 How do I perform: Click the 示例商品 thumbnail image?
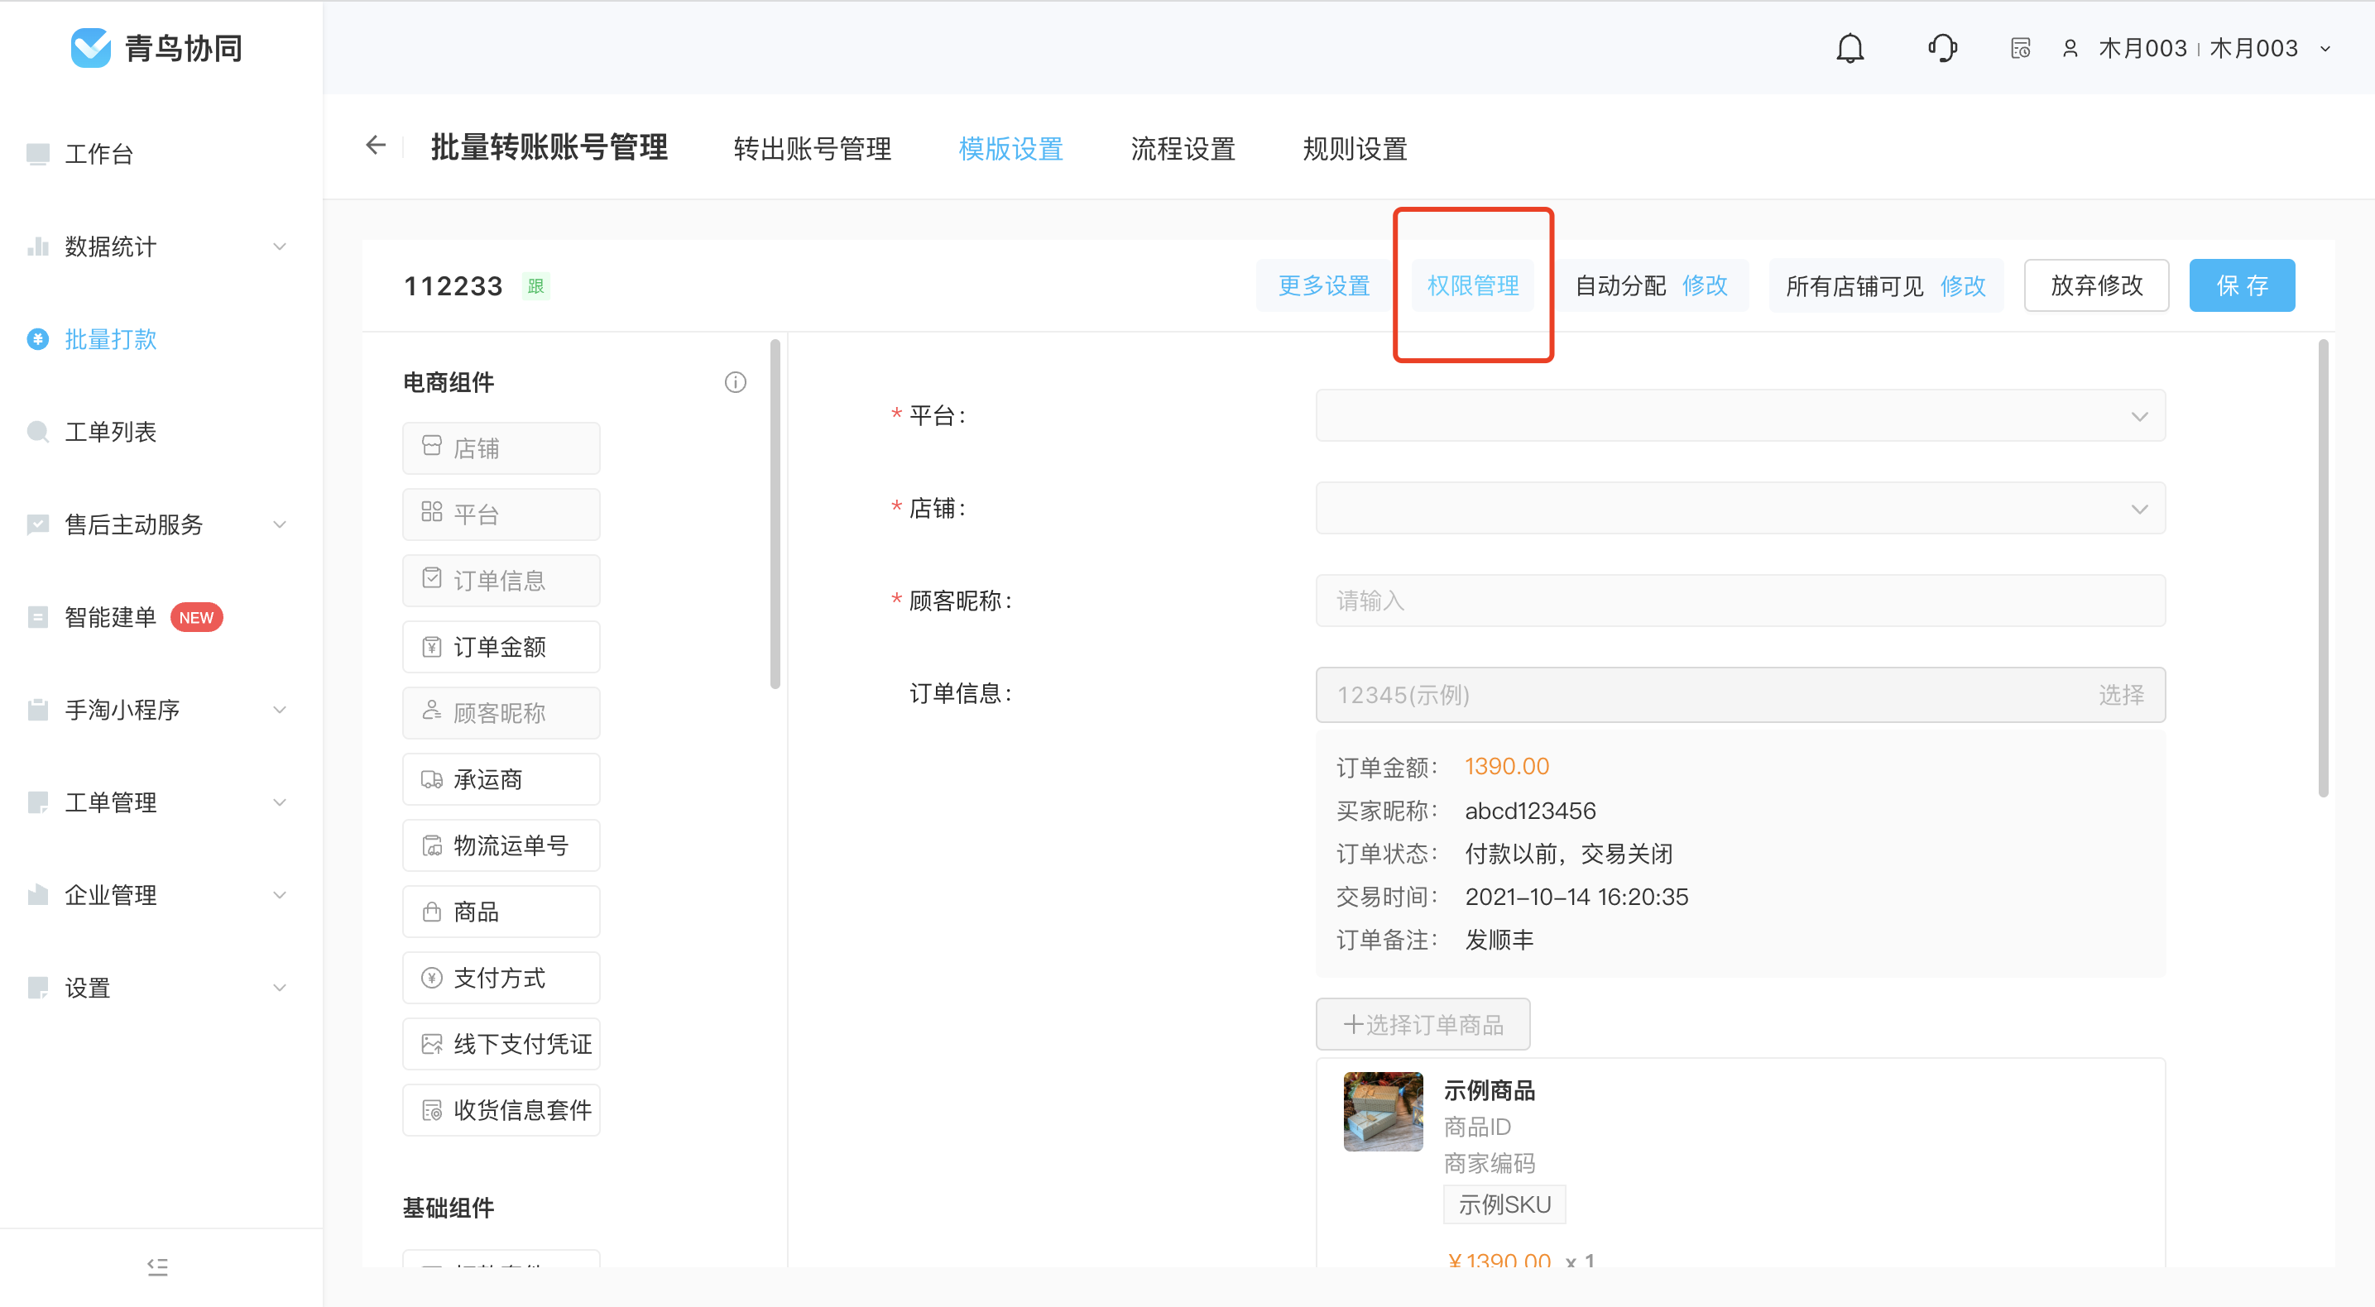[1382, 1112]
